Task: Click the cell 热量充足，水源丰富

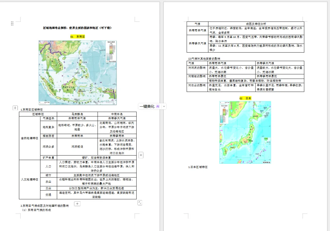Action: [x=232, y=87]
